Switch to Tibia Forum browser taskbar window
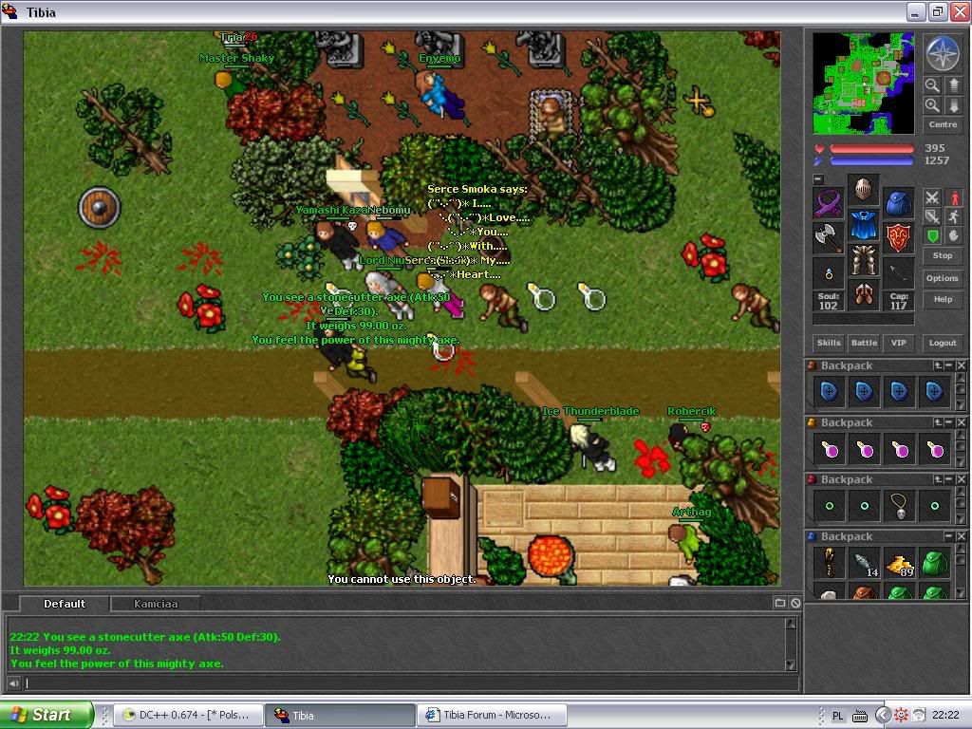The image size is (972, 729). (492, 716)
